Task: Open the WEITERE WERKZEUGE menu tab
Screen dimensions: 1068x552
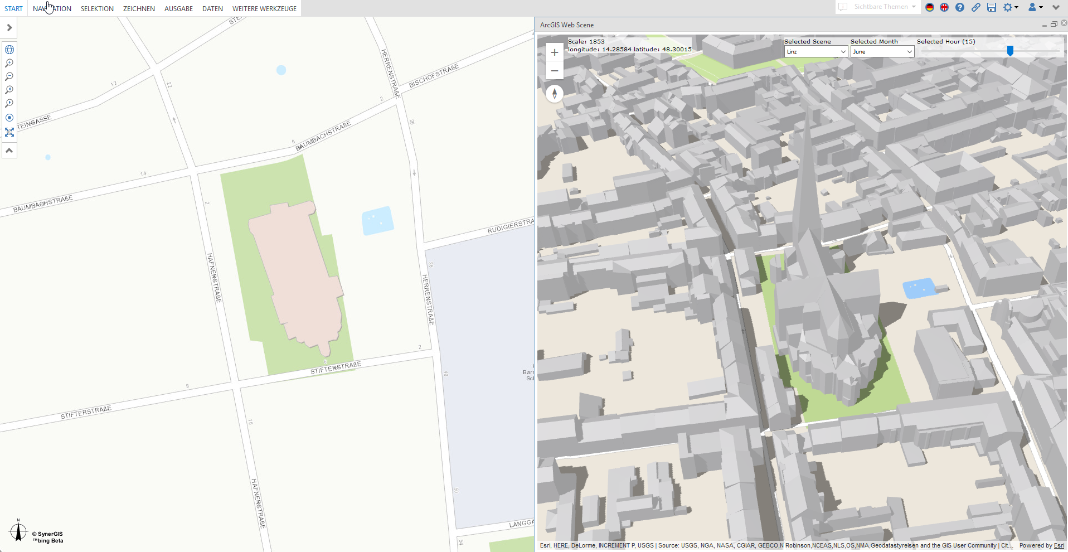Action: (264, 8)
